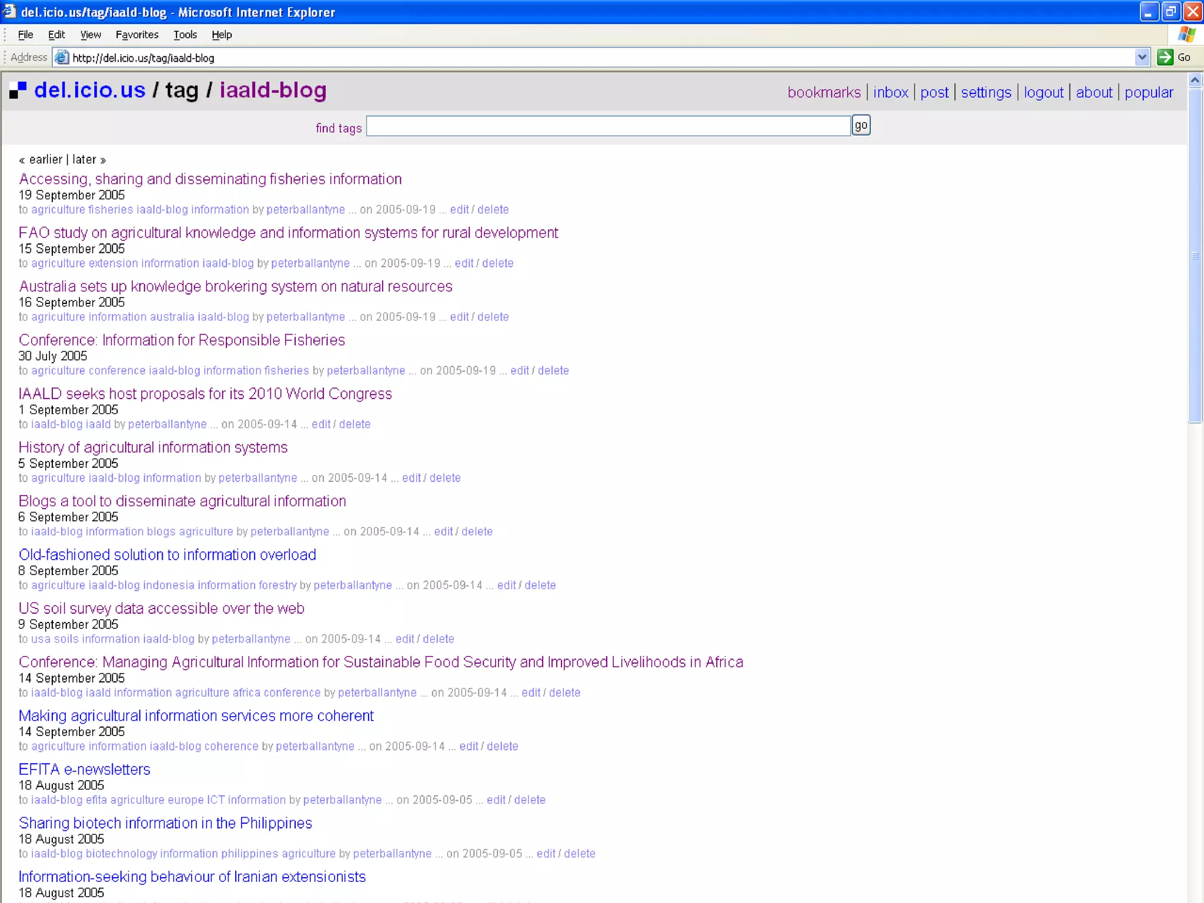This screenshot has height=903, width=1204.
Task: Open the settings link in header
Action: (x=986, y=92)
